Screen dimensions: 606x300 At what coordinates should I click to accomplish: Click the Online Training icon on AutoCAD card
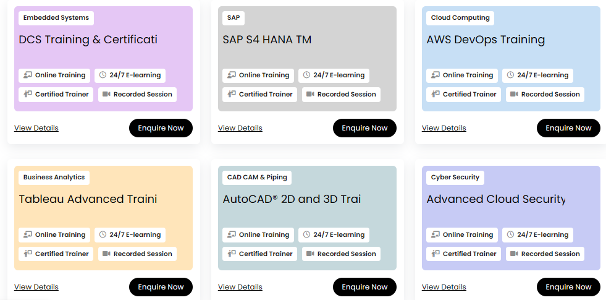(x=231, y=235)
